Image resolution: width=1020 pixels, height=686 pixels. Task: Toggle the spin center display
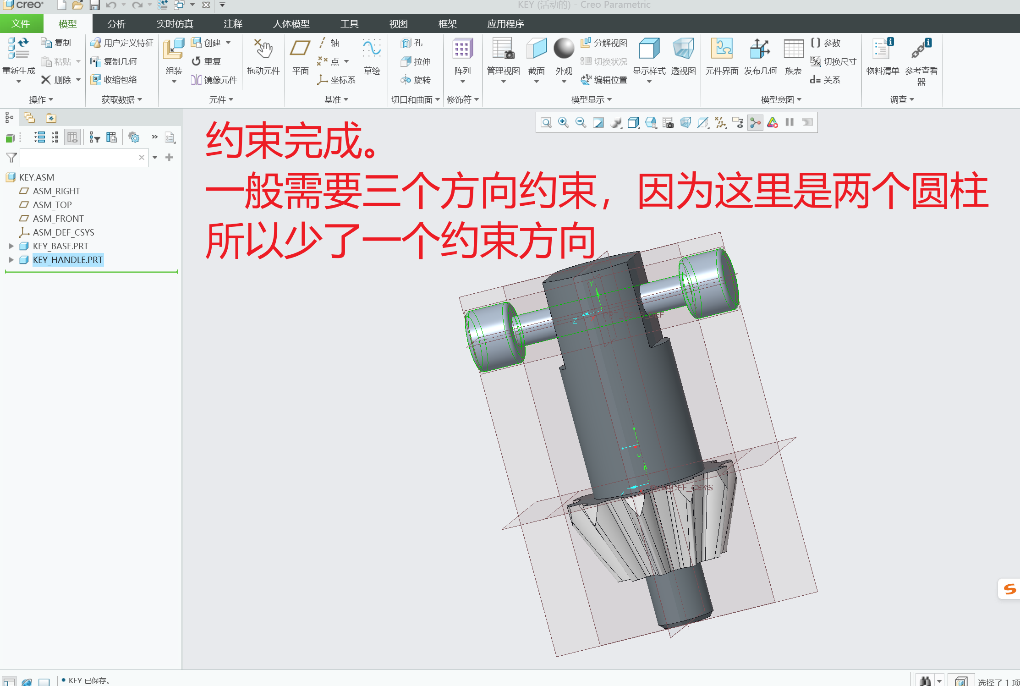[754, 122]
